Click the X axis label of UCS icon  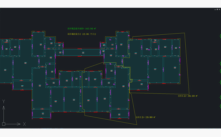[24, 124]
